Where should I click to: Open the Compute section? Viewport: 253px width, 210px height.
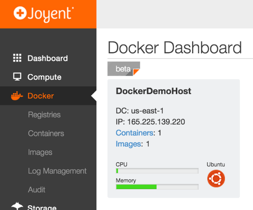44,77
